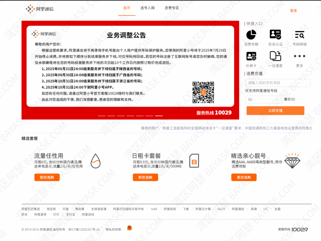Click the 阿里通信 logo in the header
The height and width of the screenshot is (241, 321).
coord(39,9)
